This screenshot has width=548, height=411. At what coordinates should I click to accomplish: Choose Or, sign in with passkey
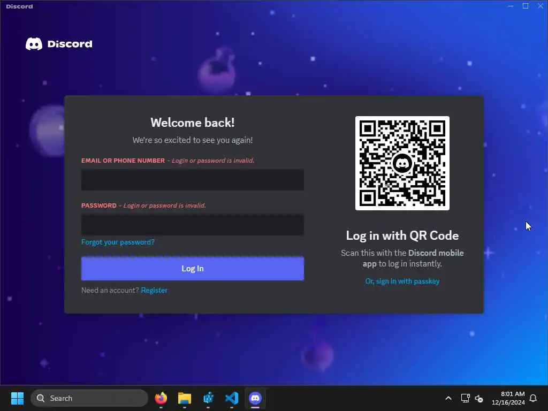click(x=402, y=281)
